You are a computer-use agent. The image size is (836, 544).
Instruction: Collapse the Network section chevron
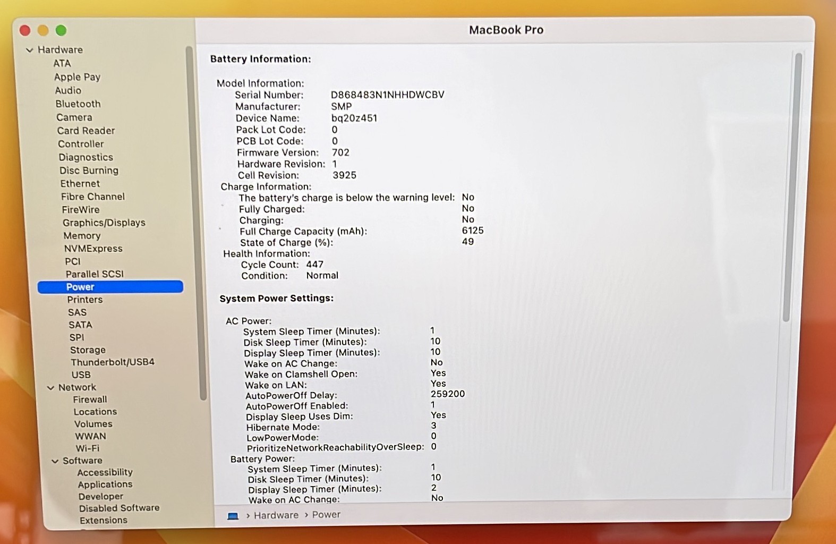coord(50,388)
